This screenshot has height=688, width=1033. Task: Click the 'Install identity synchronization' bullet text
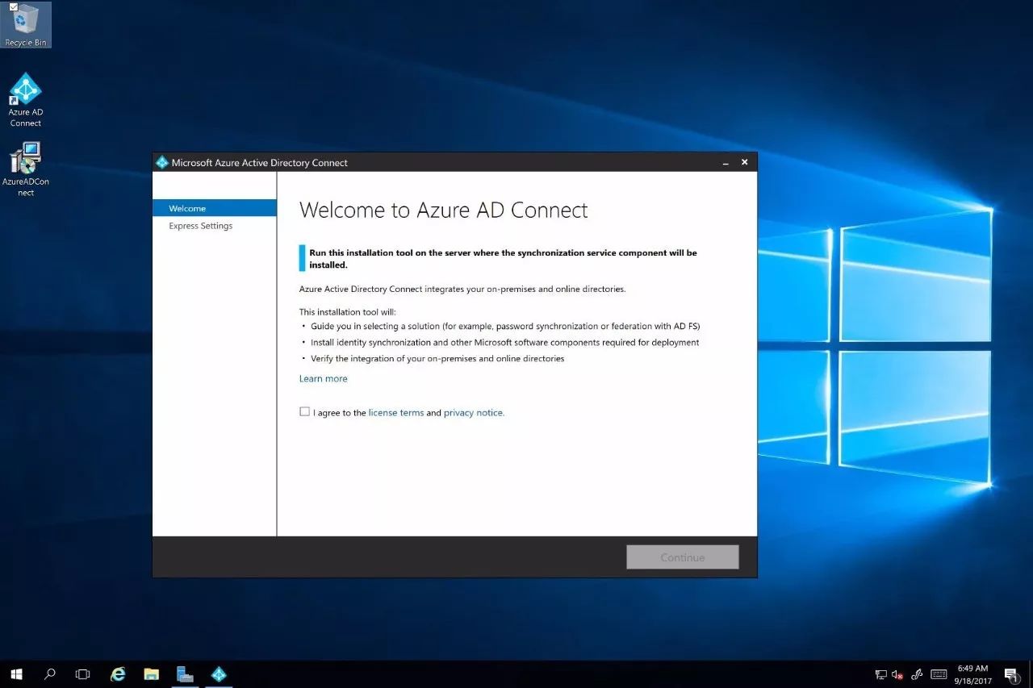(x=505, y=342)
